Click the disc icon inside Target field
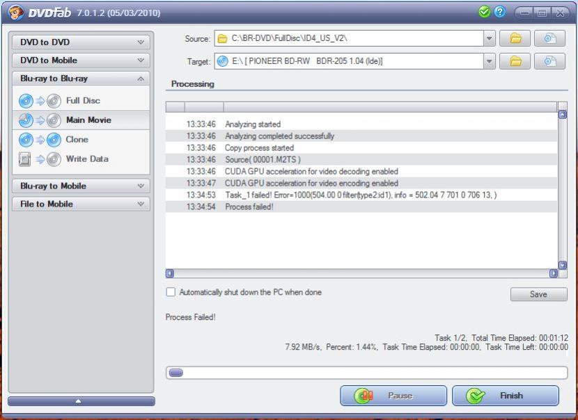The image size is (578, 420). [222, 61]
